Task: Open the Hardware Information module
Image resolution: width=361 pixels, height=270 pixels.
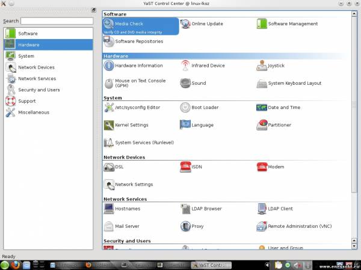Action: coord(133,66)
